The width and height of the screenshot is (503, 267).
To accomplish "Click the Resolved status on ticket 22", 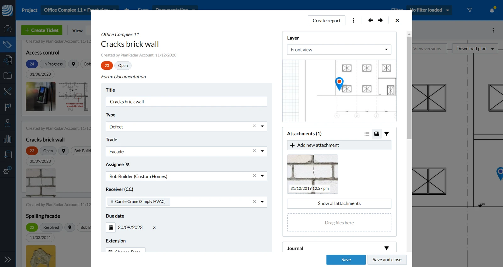I will pos(51,227).
